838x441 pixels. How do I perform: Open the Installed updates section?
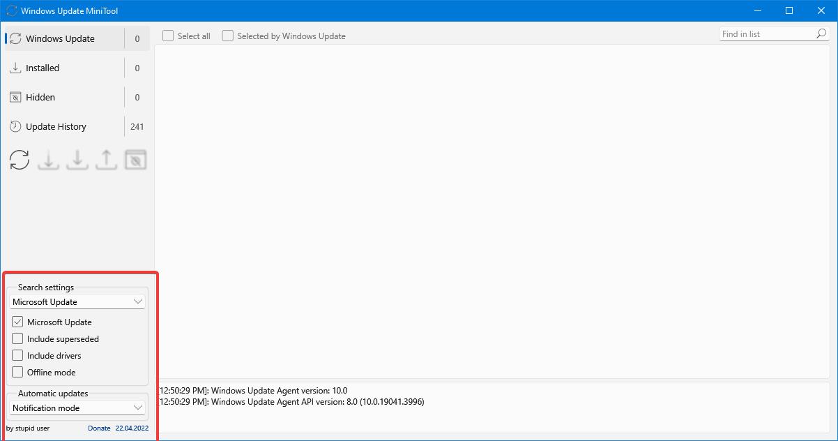click(x=77, y=68)
